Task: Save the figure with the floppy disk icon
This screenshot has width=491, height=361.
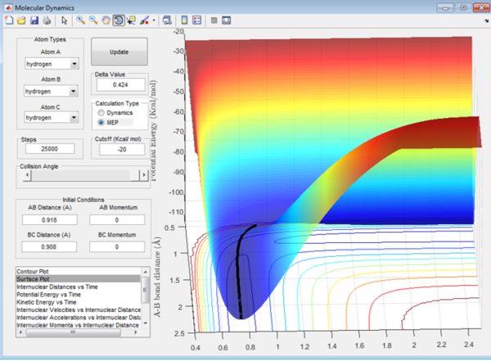Action: [34, 19]
